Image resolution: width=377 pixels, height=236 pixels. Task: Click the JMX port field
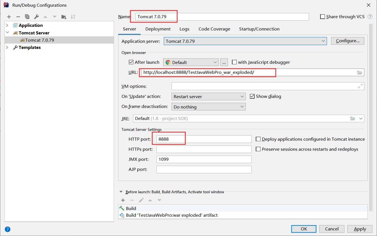(204, 159)
